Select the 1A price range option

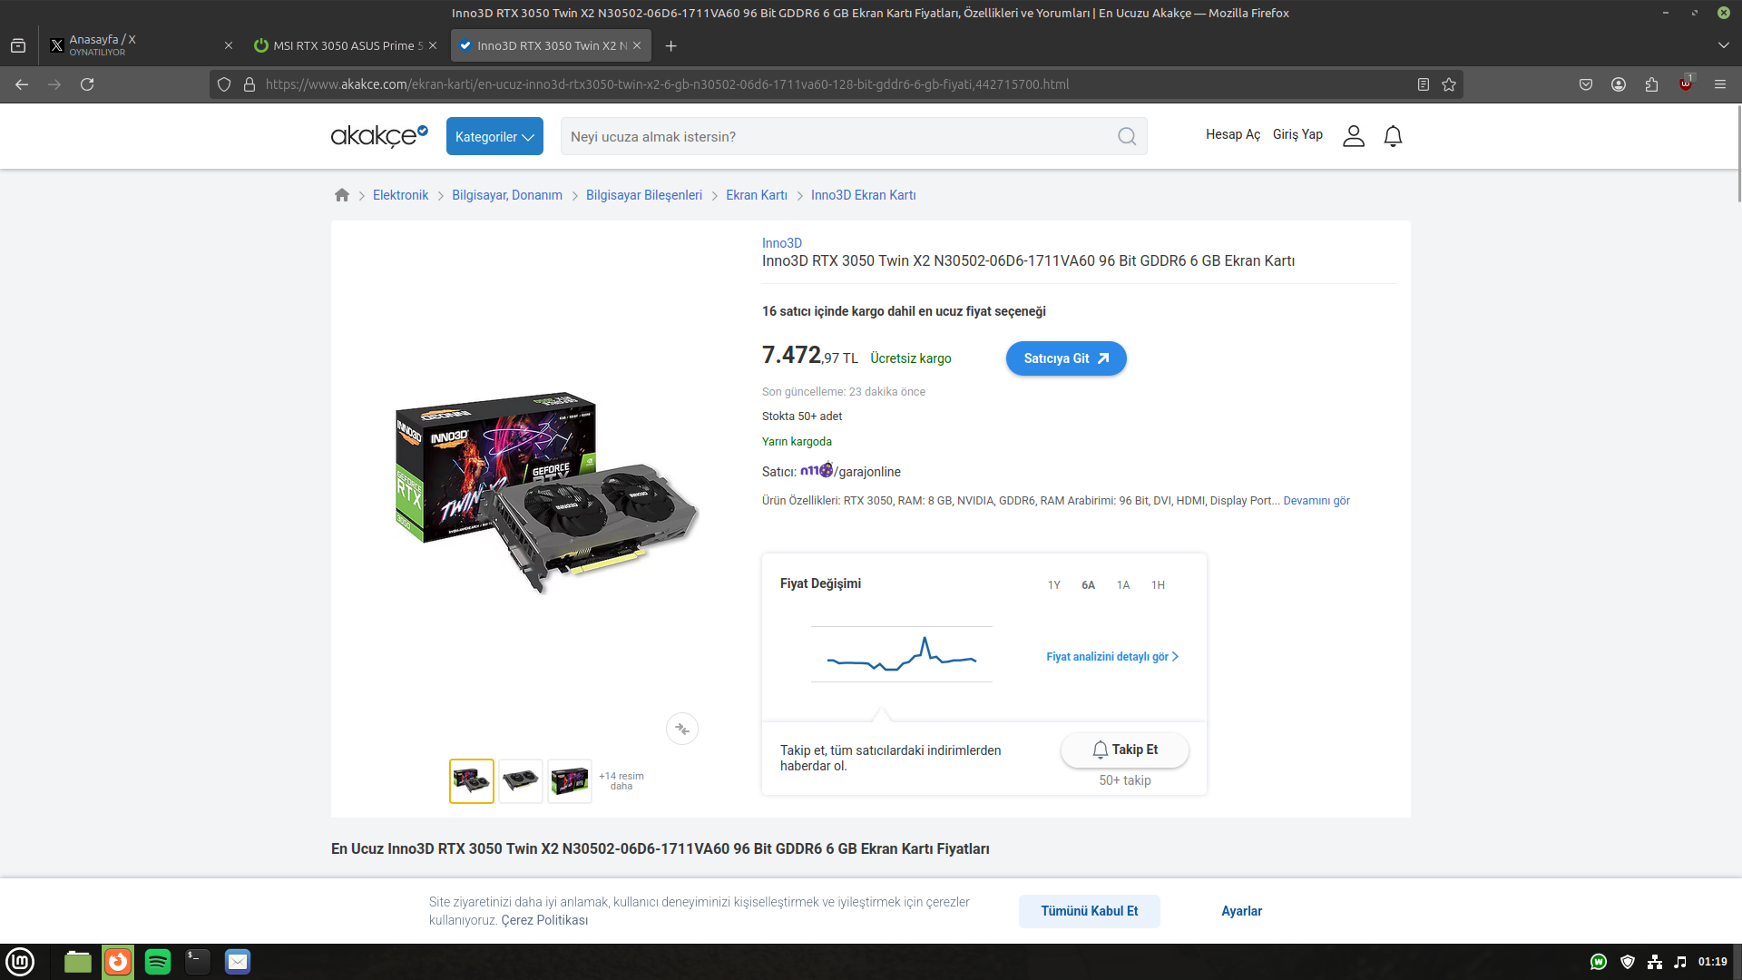(1123, 585)
